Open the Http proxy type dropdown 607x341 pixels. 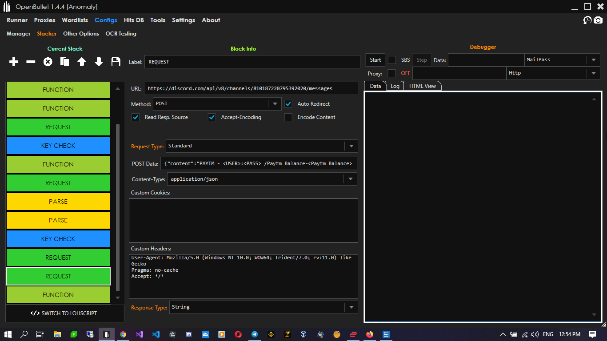[x=553, y=73]
